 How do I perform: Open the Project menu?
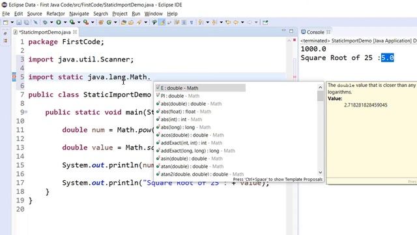point(120,14)
